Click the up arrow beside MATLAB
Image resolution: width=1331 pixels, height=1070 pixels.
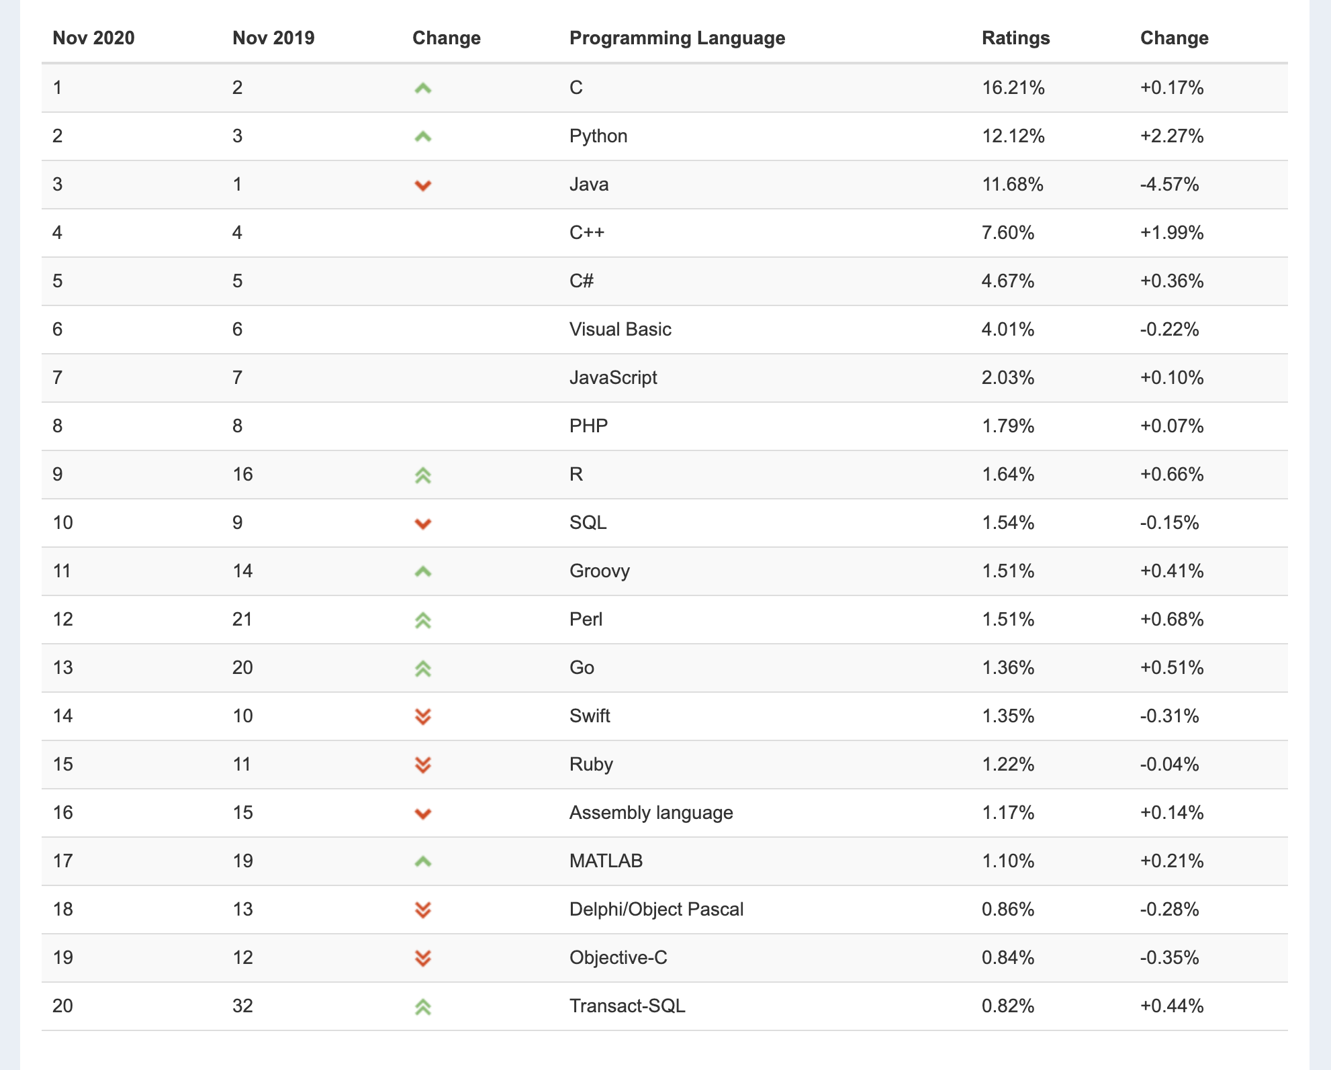[422, 861]
